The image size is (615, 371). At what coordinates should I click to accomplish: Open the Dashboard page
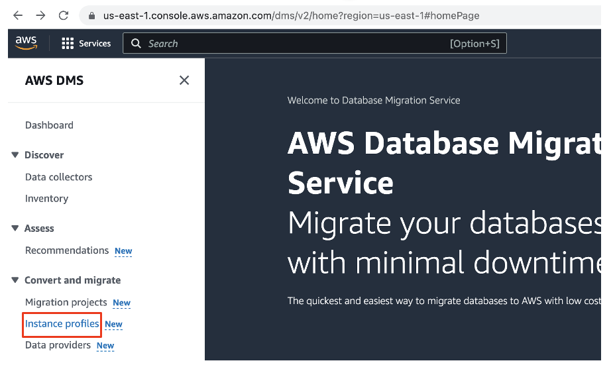[x=49, y=125]
